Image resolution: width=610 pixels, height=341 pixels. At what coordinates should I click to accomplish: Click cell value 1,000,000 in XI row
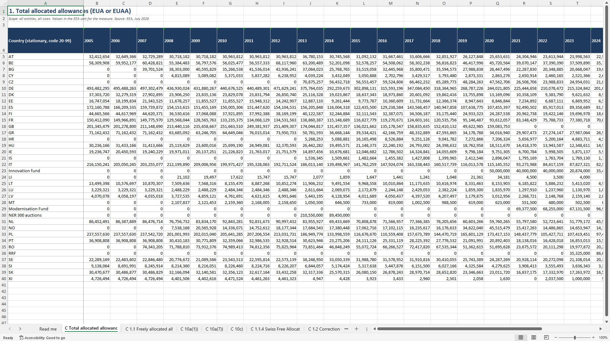pos(577,279)
